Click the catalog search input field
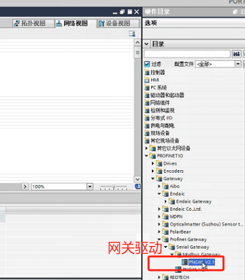 pyautogui.click(x=187, y=54)
